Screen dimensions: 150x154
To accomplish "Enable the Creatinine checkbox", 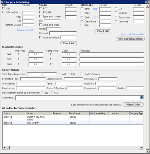I will click(82, 21).
